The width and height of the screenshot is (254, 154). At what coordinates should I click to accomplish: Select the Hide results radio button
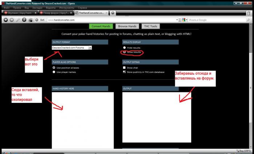[x=124, y=48]
